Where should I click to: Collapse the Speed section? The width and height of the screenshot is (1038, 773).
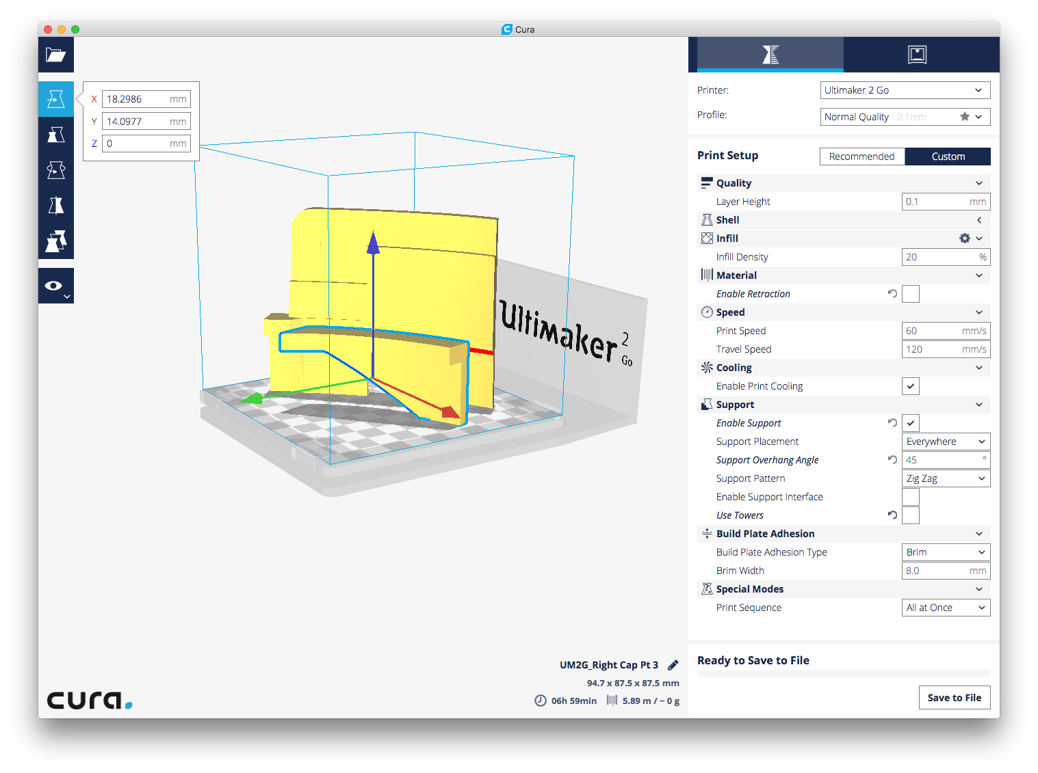979,312
